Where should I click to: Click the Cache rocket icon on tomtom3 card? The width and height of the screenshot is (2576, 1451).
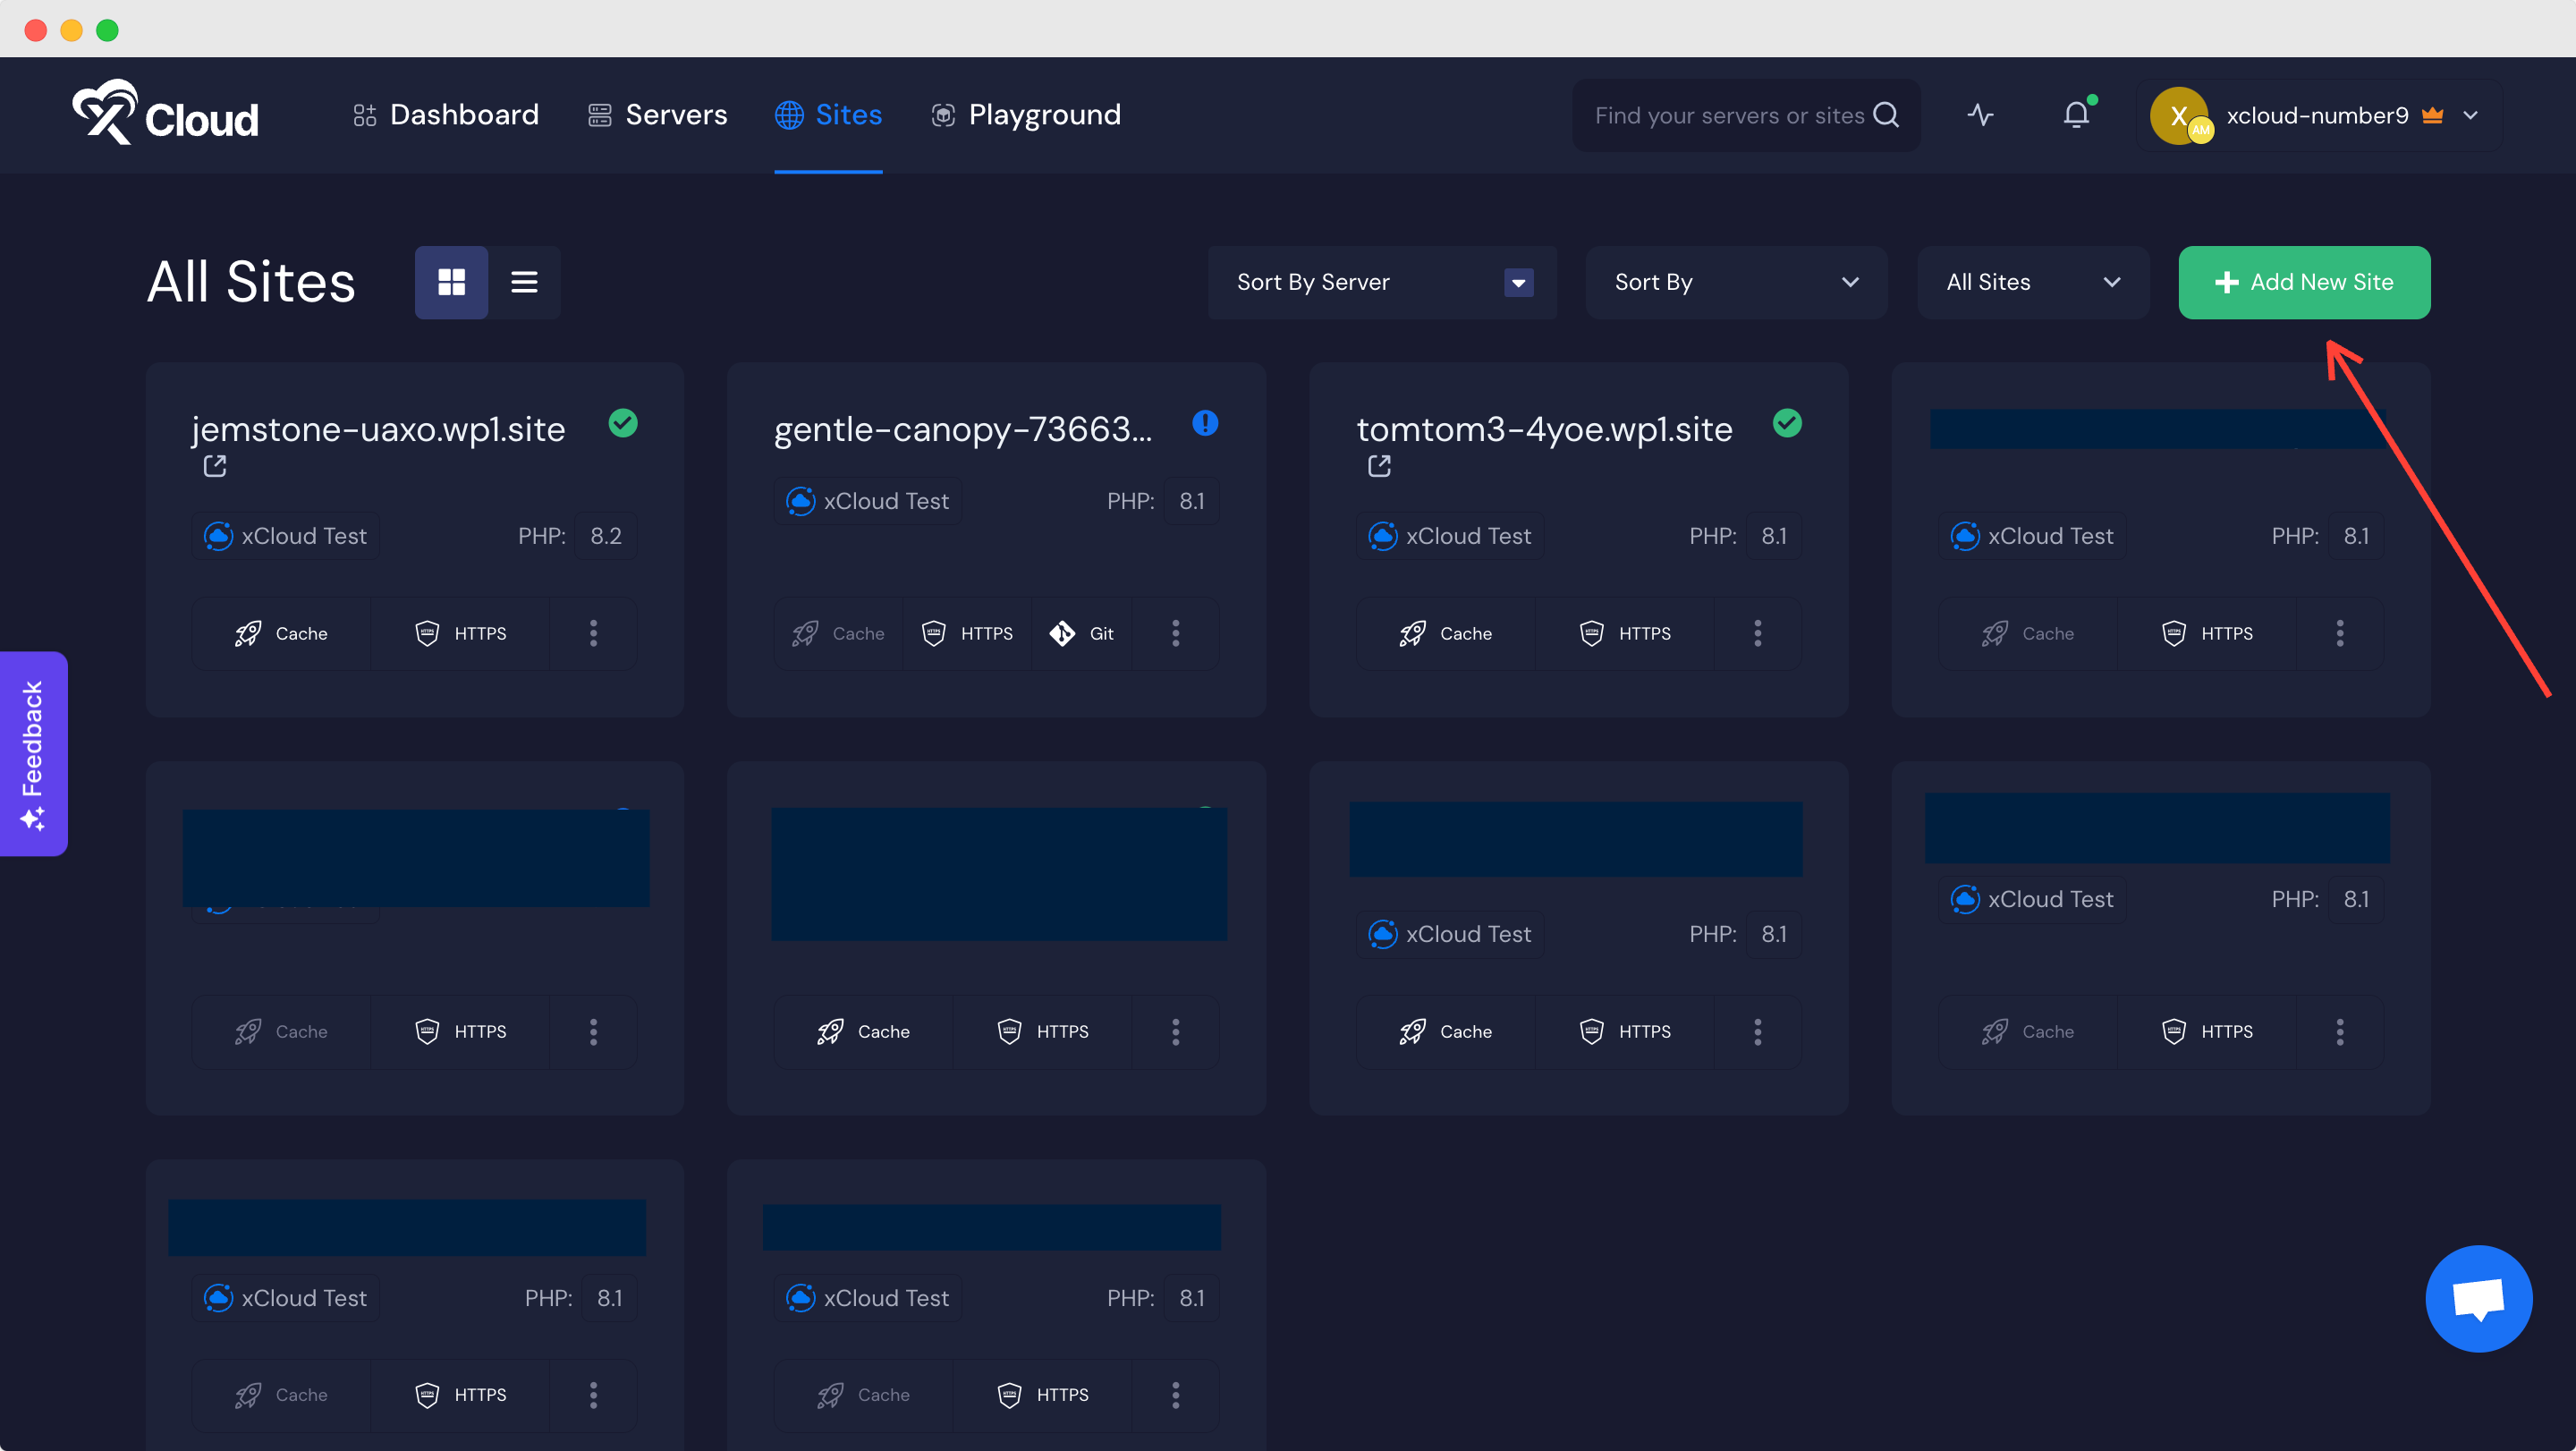(x=1412, y=633)
